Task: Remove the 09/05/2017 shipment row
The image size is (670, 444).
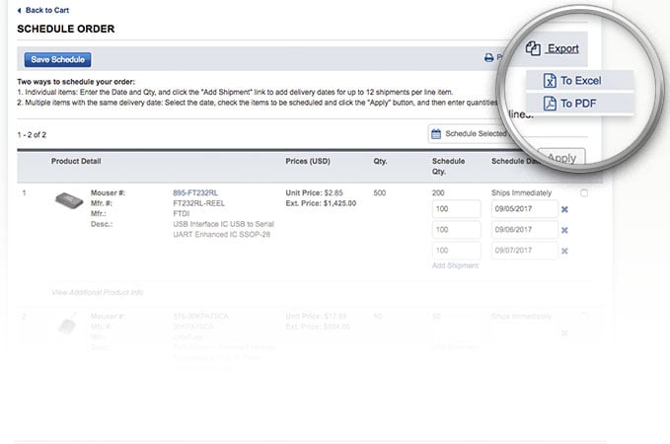Action: click(x=564, y=209)
